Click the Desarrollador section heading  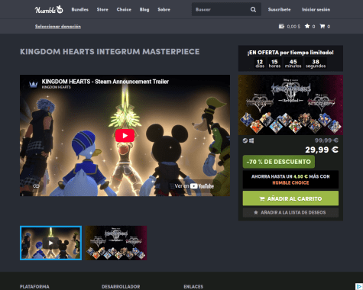coord(121,287)
